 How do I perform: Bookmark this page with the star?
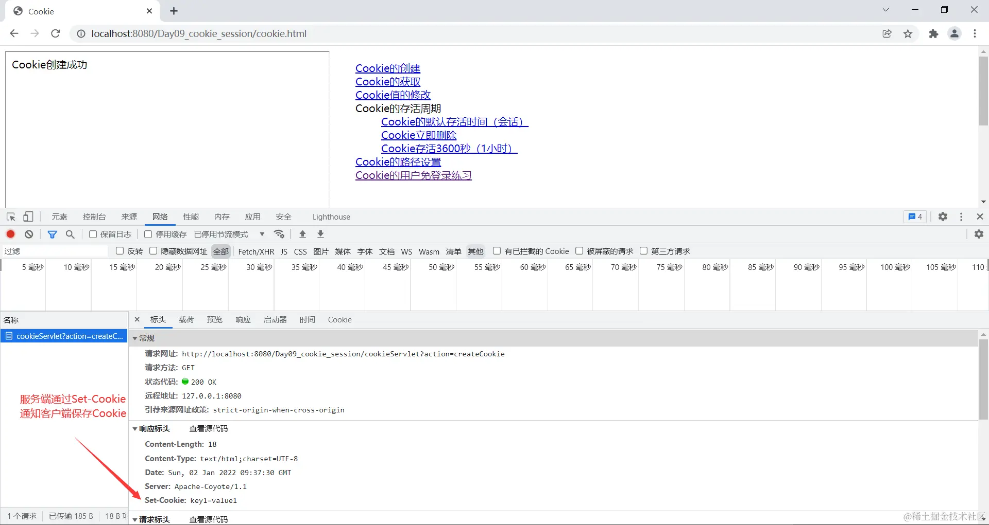(908, 33)
